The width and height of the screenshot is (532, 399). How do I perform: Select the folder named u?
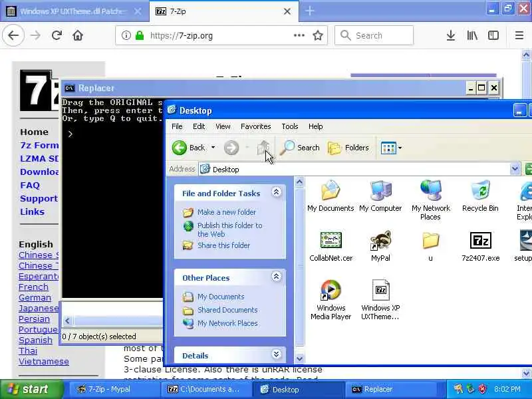[430, 246]
